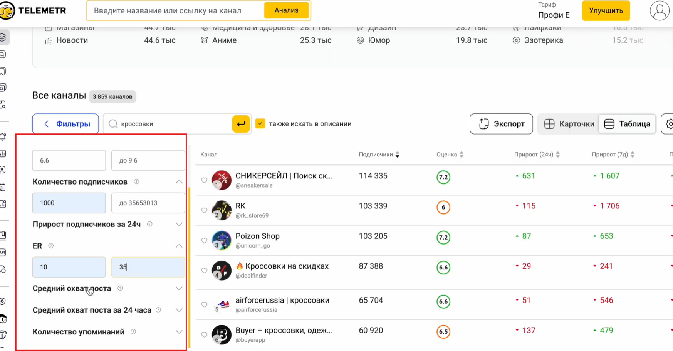Open the Аниме category
673x351 pixels.
(x=224, y=40)
